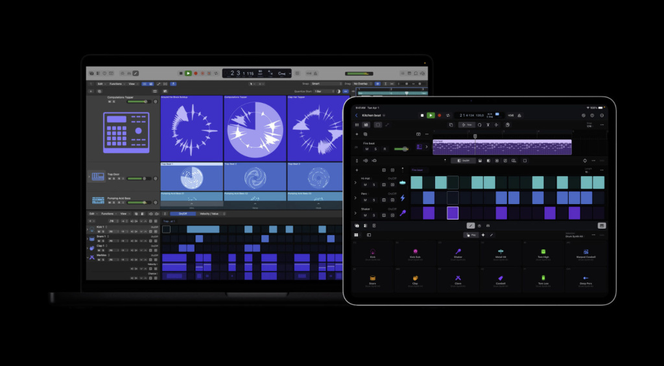Mute the Computations Topper track on Mac
Image resolution: width=664 pixels, height=366 pixels.
click(109, 102)
